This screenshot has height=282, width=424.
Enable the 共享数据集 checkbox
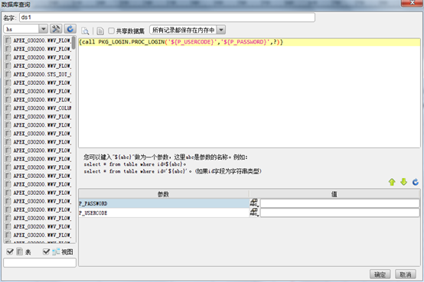[x=111, y=31]
